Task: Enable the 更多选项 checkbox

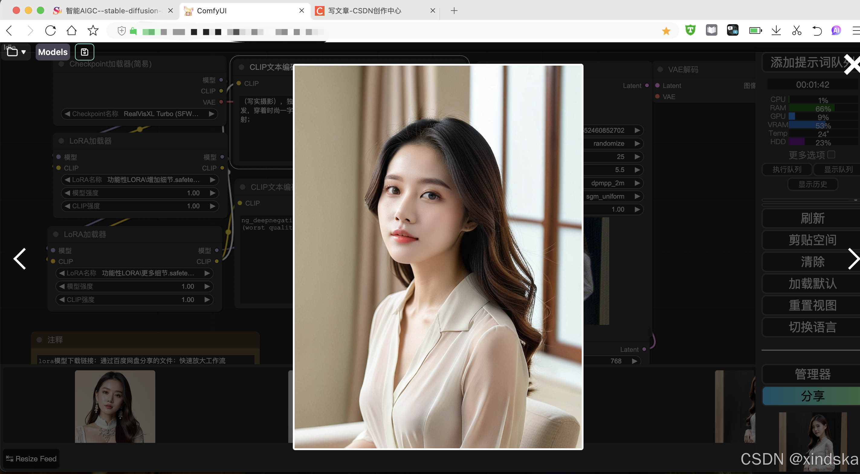Action: click(x=831, y=154)
